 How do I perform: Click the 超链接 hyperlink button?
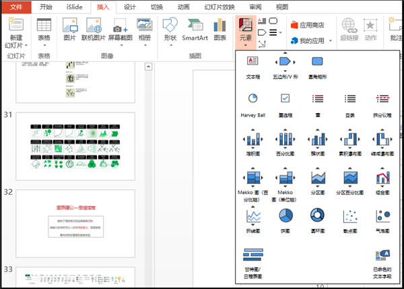349,30
